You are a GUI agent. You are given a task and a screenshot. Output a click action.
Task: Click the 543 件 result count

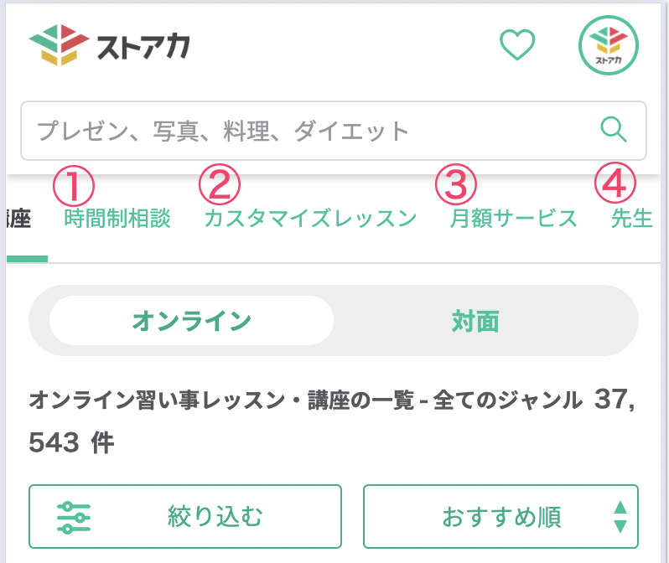point(71,442)
